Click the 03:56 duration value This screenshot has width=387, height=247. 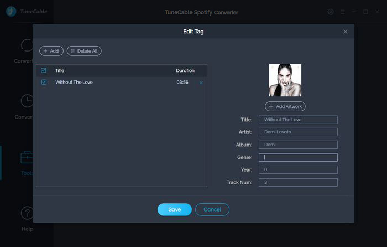(x=182, y=82)
